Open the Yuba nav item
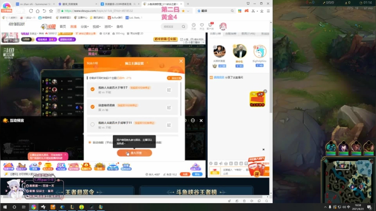 (x=120, y=27)
